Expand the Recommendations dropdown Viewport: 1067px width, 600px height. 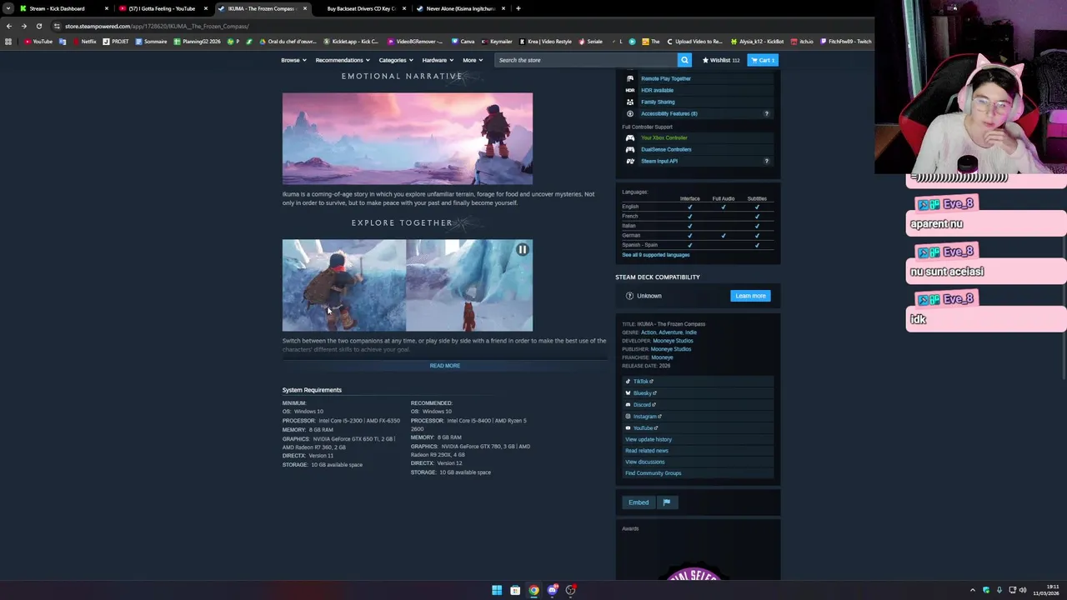(x=343, y=60)
